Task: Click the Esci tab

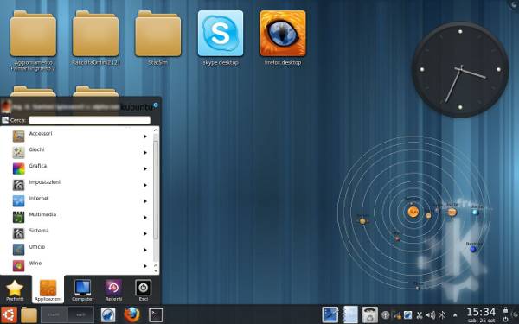Action: 144,290
